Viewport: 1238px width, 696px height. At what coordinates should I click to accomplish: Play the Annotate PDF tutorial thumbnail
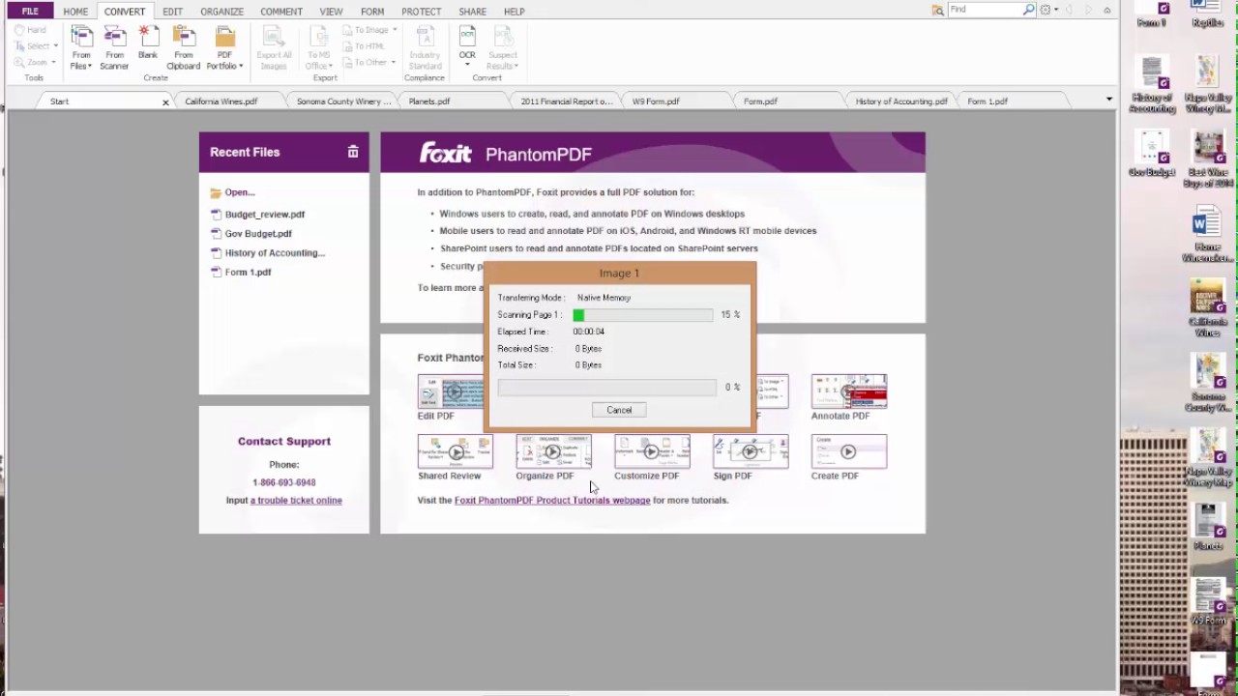849,391
